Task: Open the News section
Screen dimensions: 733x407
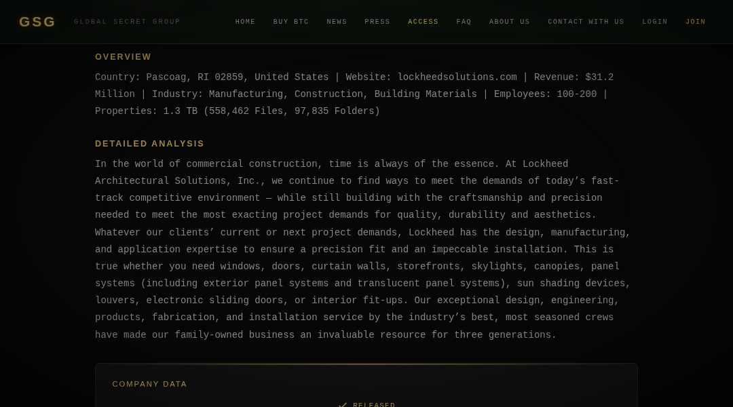Action: [x=337, y=22]
